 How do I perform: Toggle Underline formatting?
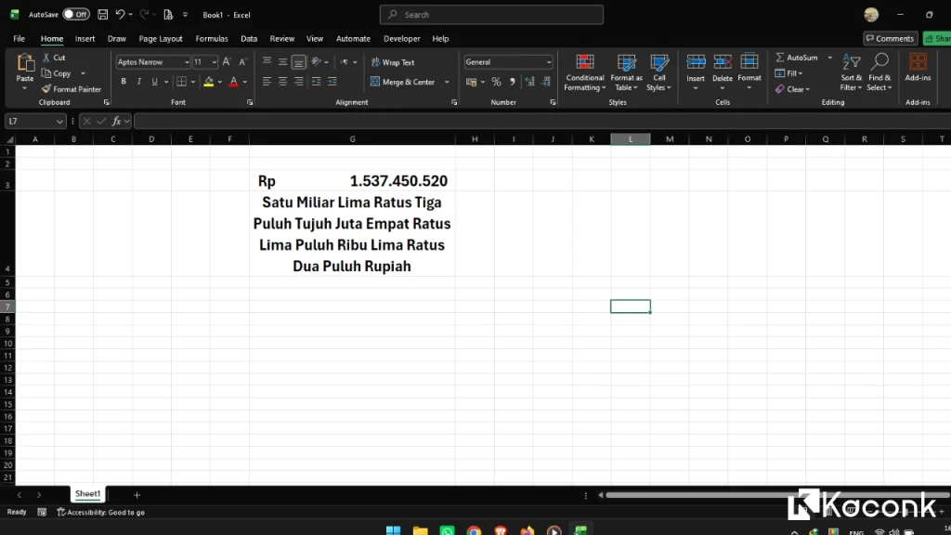tap(155, 82)
